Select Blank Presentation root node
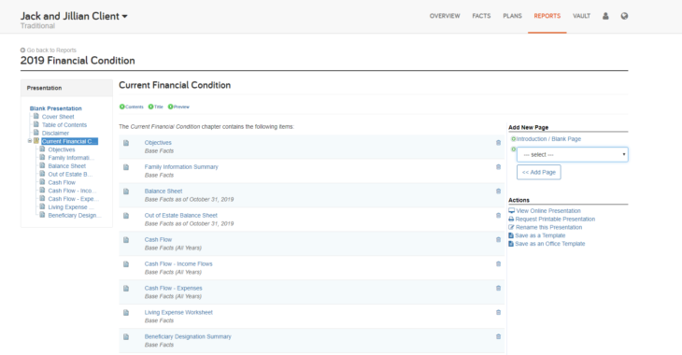 tap(56, 108)
